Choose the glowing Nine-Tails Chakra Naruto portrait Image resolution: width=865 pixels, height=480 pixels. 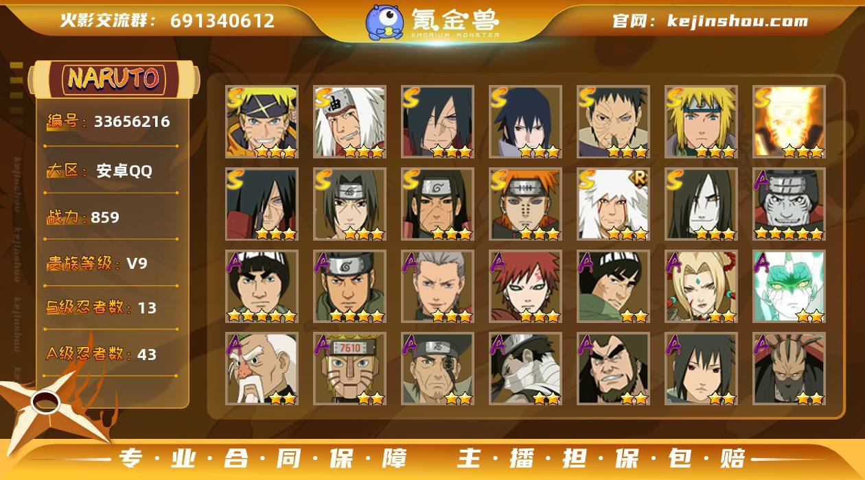point(789,122)
